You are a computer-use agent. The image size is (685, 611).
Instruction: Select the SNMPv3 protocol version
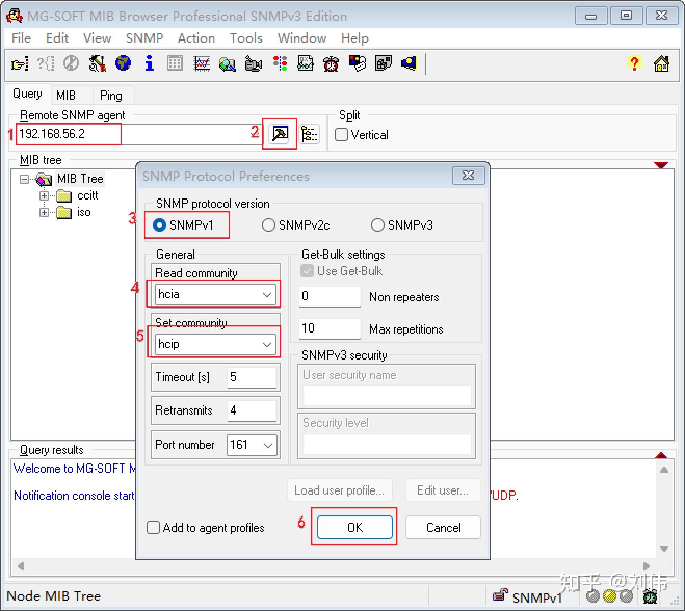click(378, 225)
